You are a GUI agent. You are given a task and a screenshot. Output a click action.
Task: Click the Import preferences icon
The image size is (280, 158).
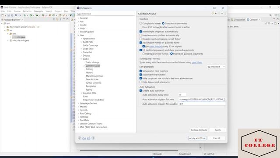click(x=84, y=138)
